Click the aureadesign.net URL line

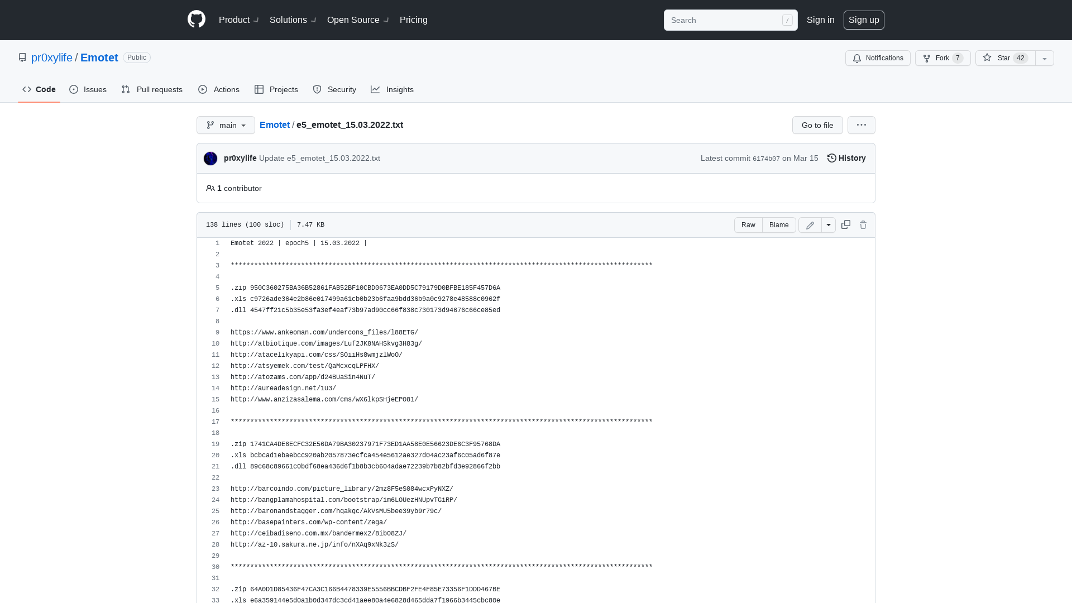(x=283, y=389)
